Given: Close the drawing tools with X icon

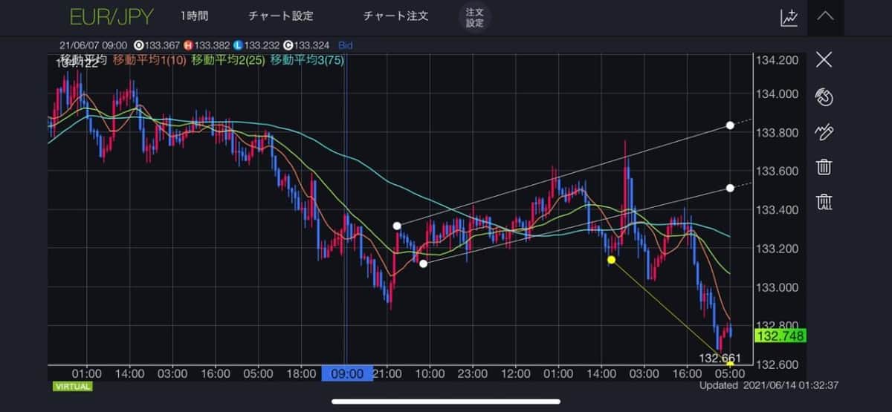Looking at the screenshot, I should (x=824, y=59).
